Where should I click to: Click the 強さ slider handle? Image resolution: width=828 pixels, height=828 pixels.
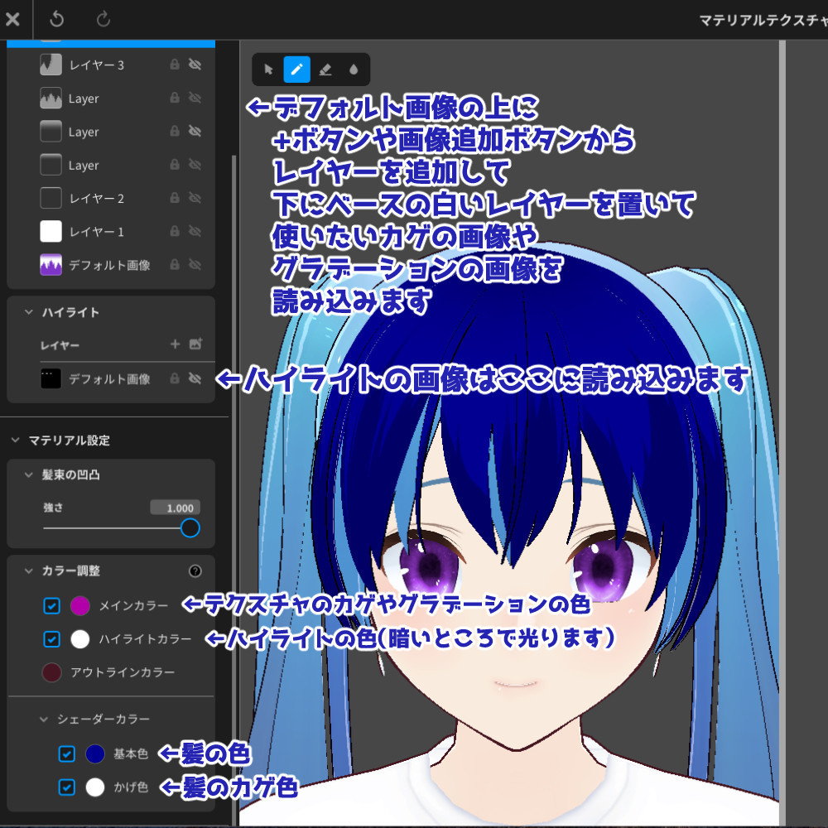coord(190,528)
